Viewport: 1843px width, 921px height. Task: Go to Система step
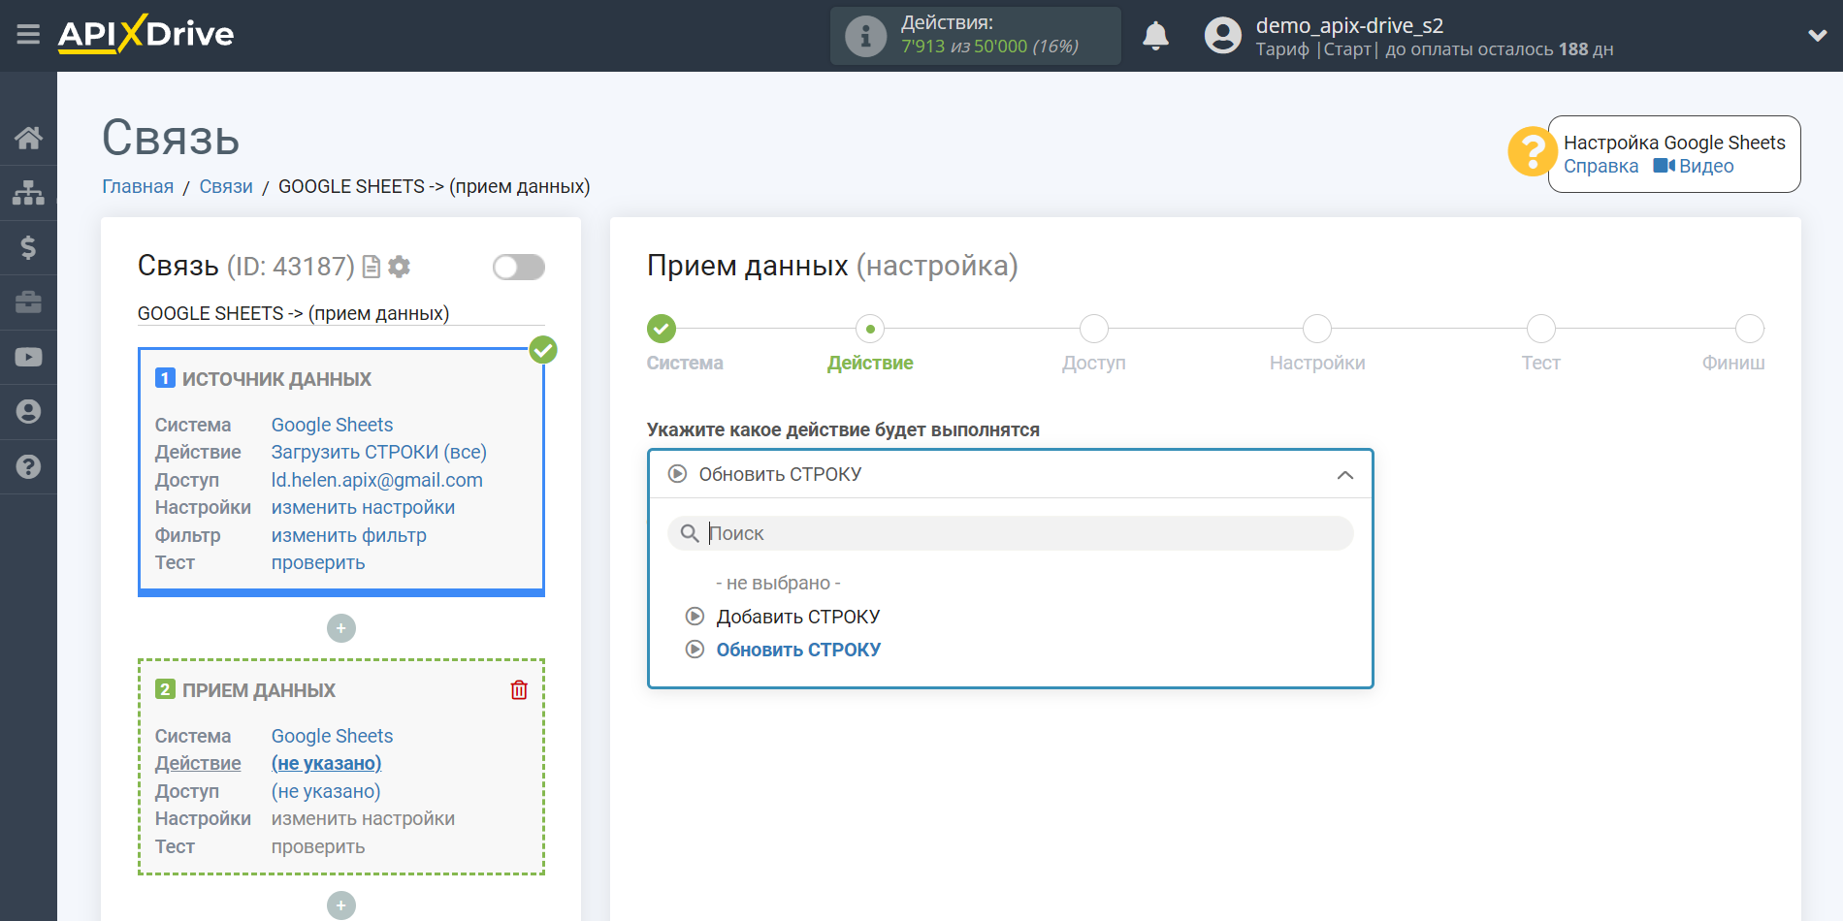[x=662, y=329]
